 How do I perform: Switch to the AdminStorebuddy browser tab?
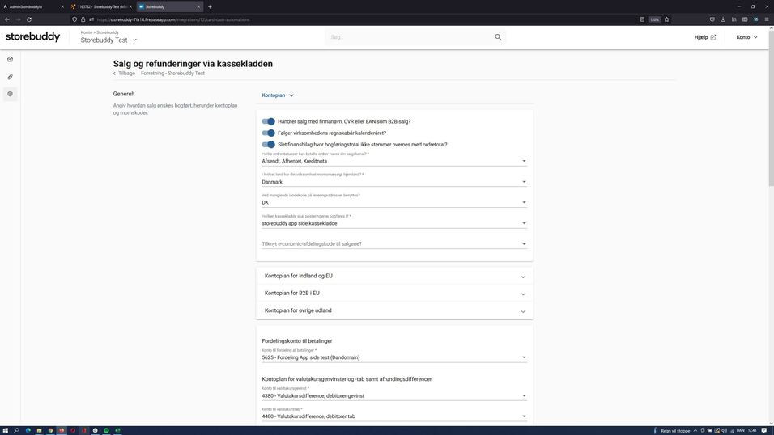32,6
